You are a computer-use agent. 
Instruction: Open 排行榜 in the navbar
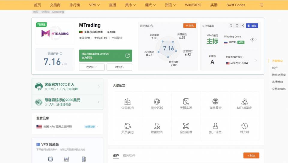pyautogui.click(x=75, y=5)
